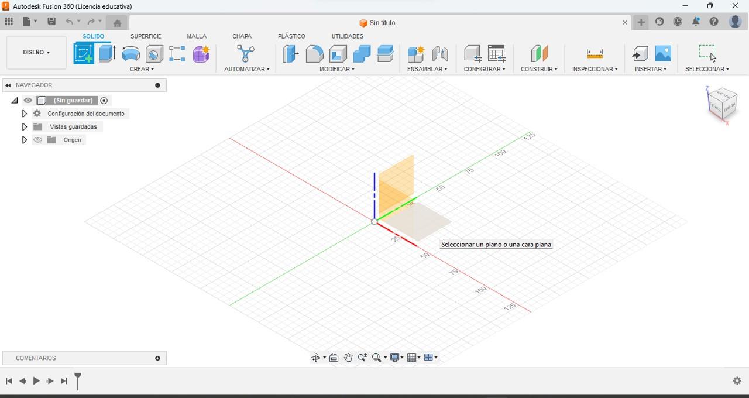This screenshot has height=398, width=749.
Task: Switch to the PLÁSTICO tab
Action: (x=291, y=36)
